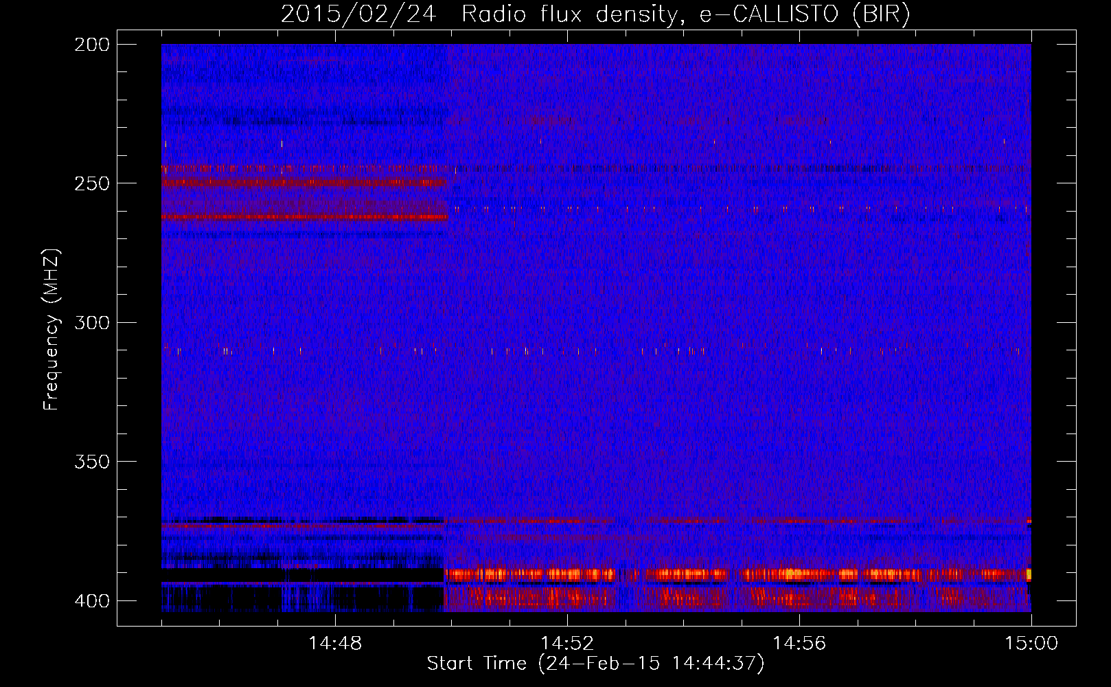Click the 'Start Time (24-Feb-15 14:44:37)' label

[595, 664]
